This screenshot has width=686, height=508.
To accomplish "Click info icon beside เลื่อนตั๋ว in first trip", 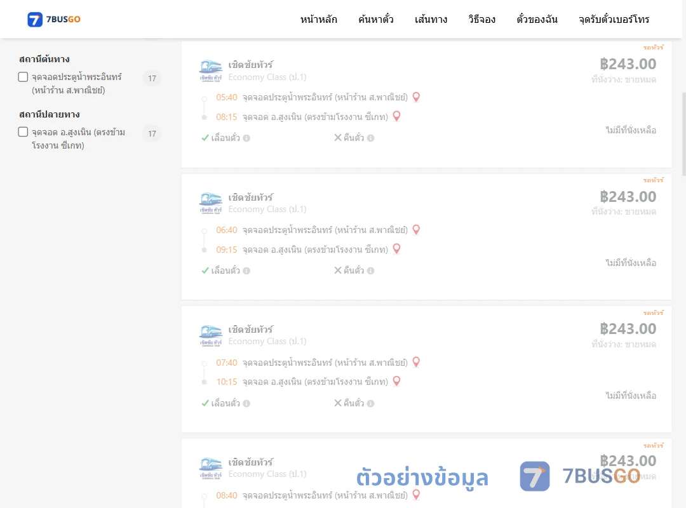I will [x=246, y=138].
